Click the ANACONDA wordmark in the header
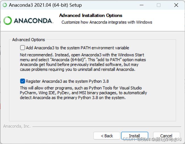185x144 pixels. [x=34, y=21]
